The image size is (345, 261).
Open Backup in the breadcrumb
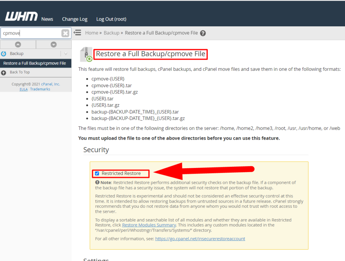(x=111, y=33)
